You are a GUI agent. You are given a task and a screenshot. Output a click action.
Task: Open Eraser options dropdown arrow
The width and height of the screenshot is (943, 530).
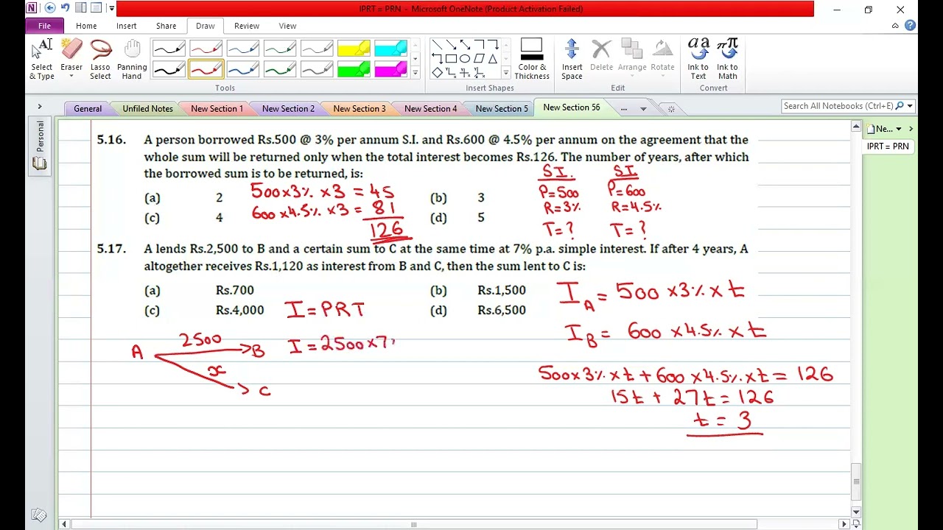[x=71, y=77]
